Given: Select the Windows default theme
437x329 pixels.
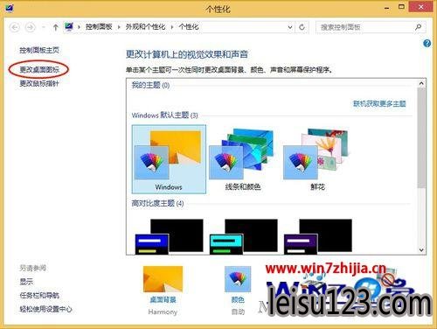Looking at the screenshot, I should coord(169,159).
